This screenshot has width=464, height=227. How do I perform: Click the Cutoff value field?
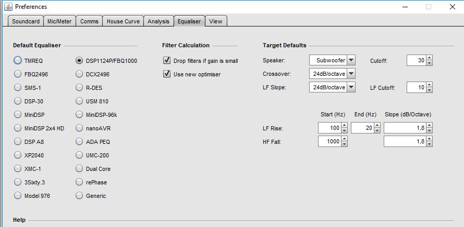(417, 60)
